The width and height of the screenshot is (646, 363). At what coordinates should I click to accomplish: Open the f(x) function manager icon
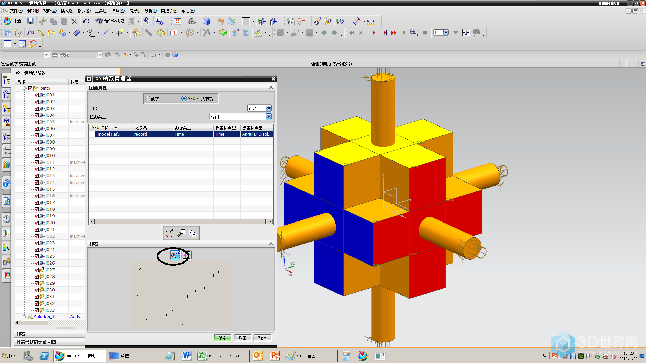click(31, 33)
